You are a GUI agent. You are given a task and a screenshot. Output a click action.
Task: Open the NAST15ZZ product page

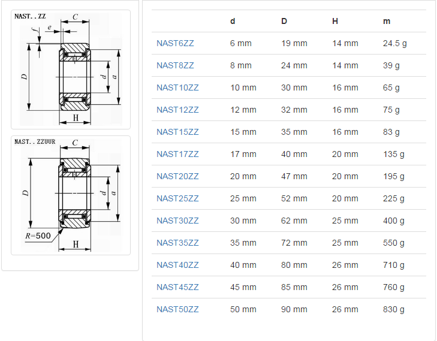[x=177, y=132]
